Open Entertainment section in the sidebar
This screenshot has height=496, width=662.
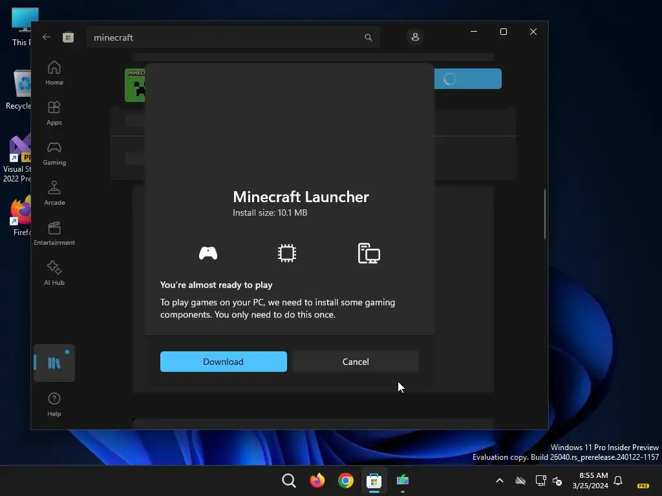point(54,233)
